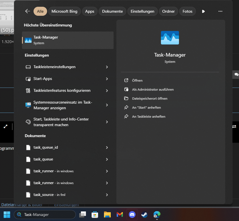Expand task_queue_id document chevron
The height and width of the screenshot is (221, 239).
point(107,148)
